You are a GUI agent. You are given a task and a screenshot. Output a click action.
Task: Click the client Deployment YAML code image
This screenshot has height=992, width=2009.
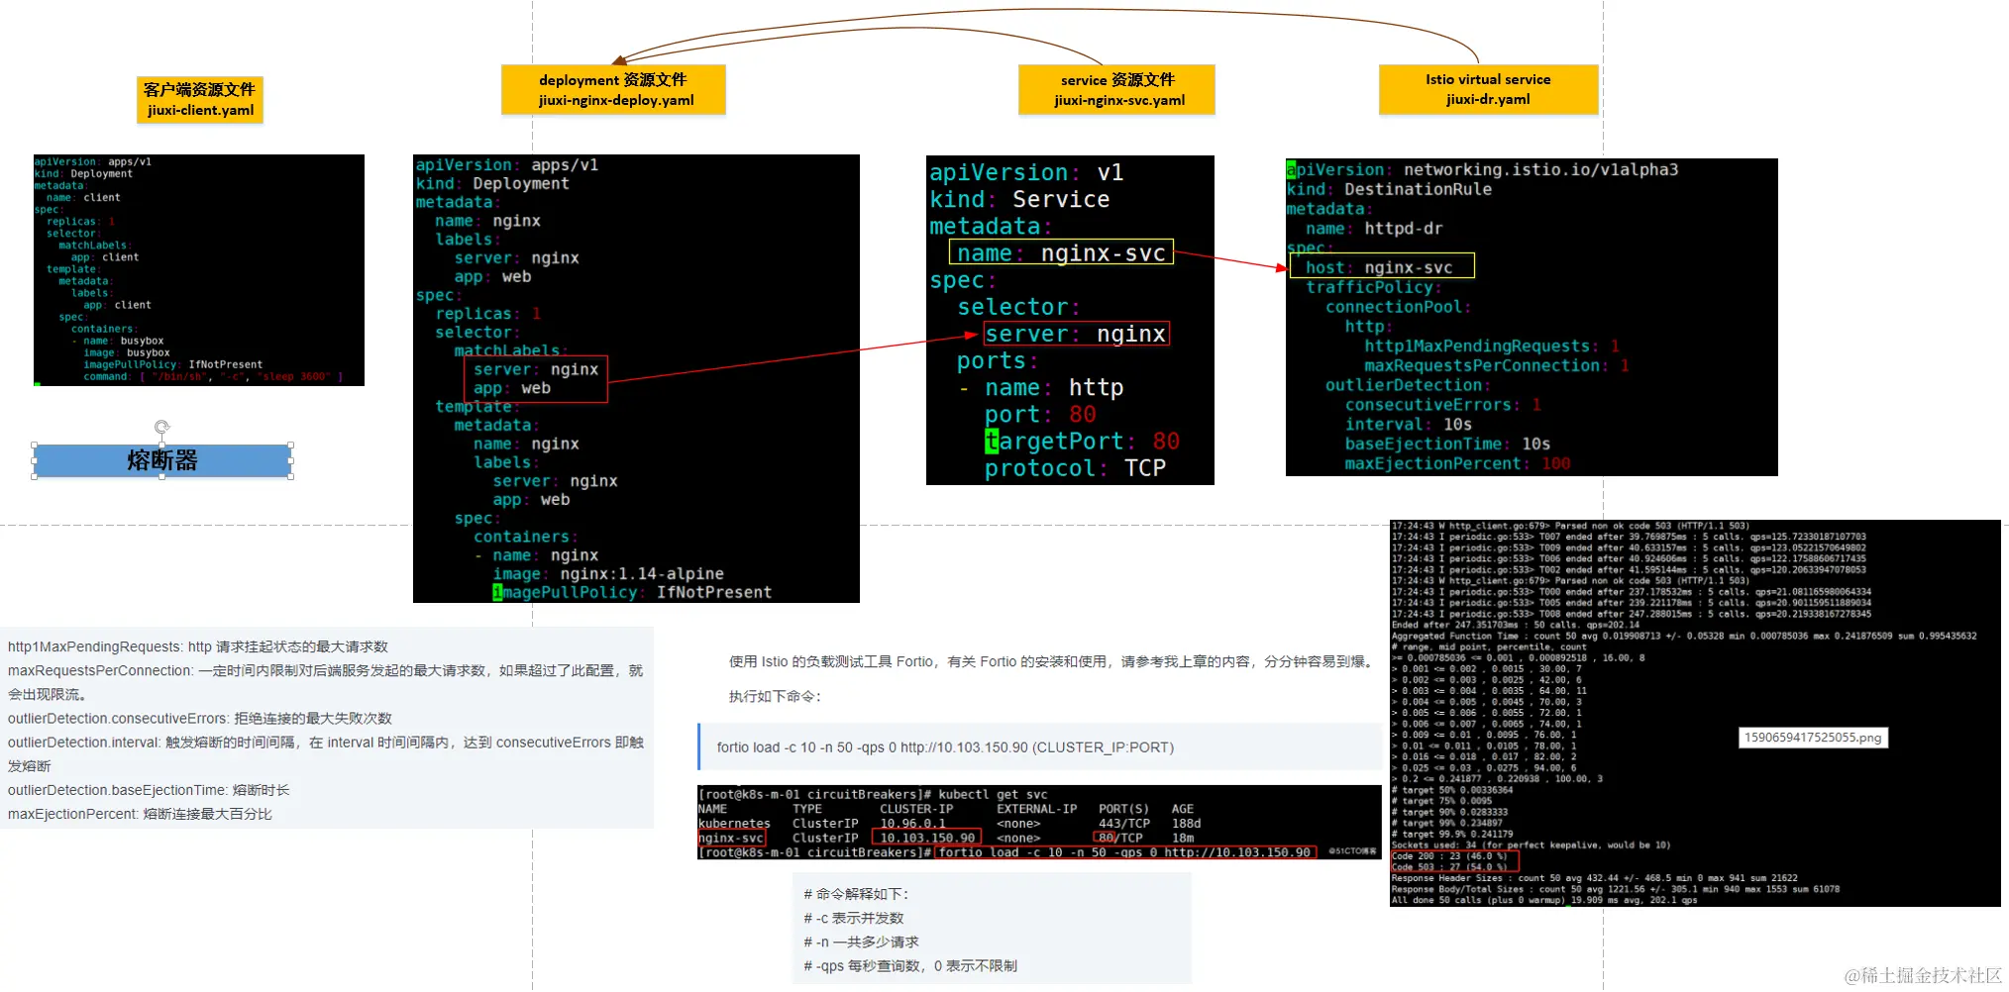(x=199, y=269)
